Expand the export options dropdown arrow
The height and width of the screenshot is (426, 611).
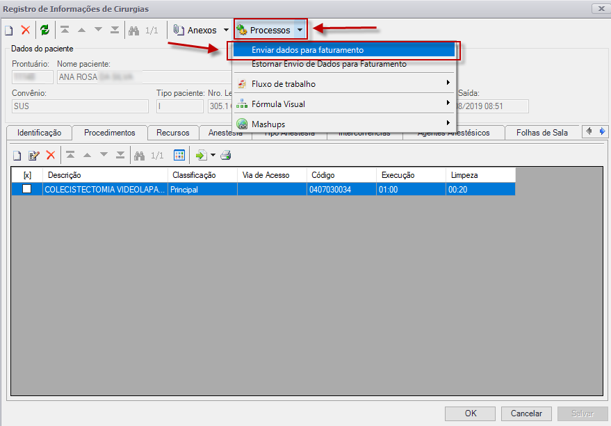pos(213,155)
